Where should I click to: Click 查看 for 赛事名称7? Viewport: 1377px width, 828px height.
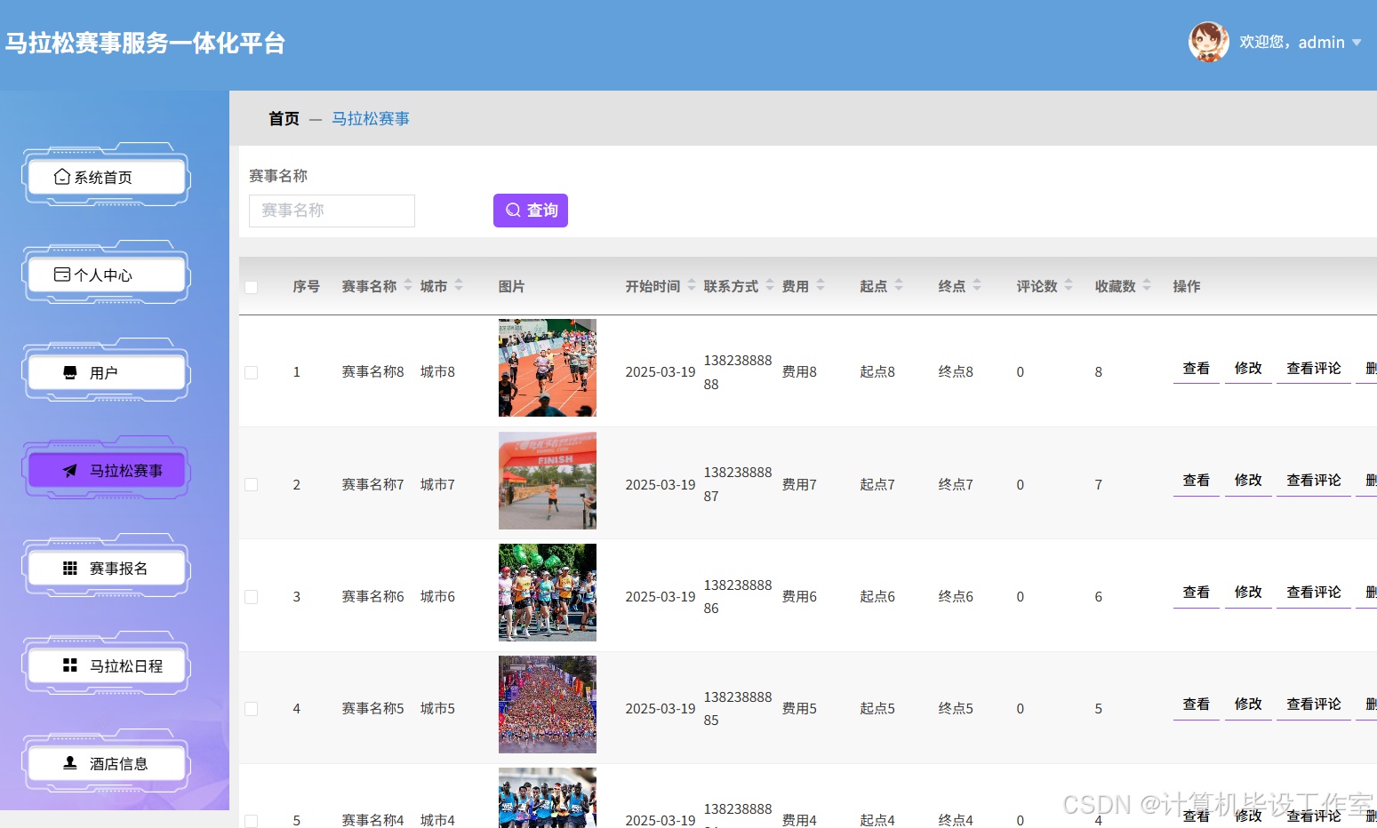click(1197, 481)
